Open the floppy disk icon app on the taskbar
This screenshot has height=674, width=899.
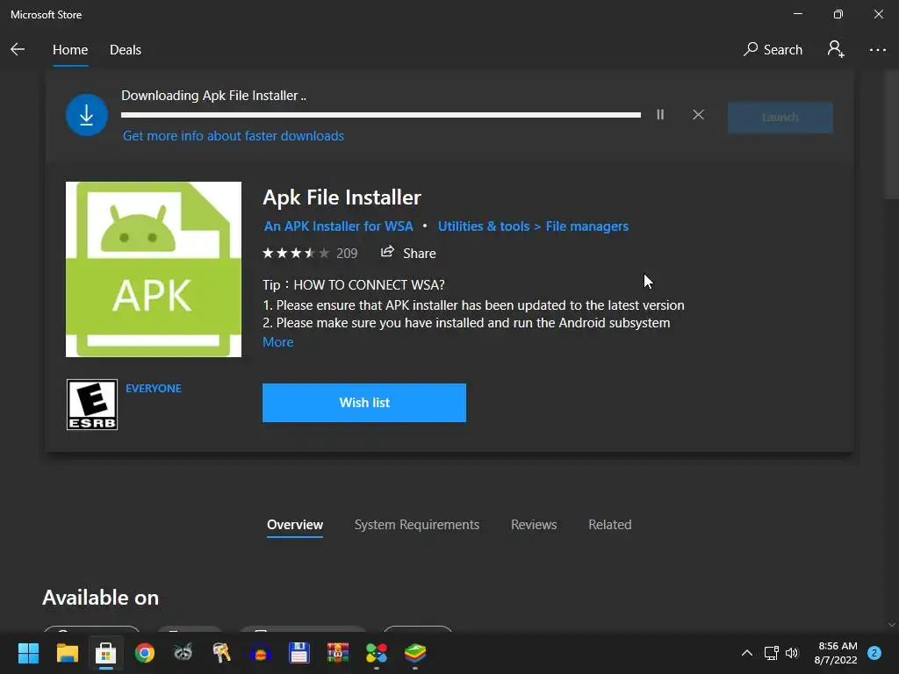tap(298, 653)
